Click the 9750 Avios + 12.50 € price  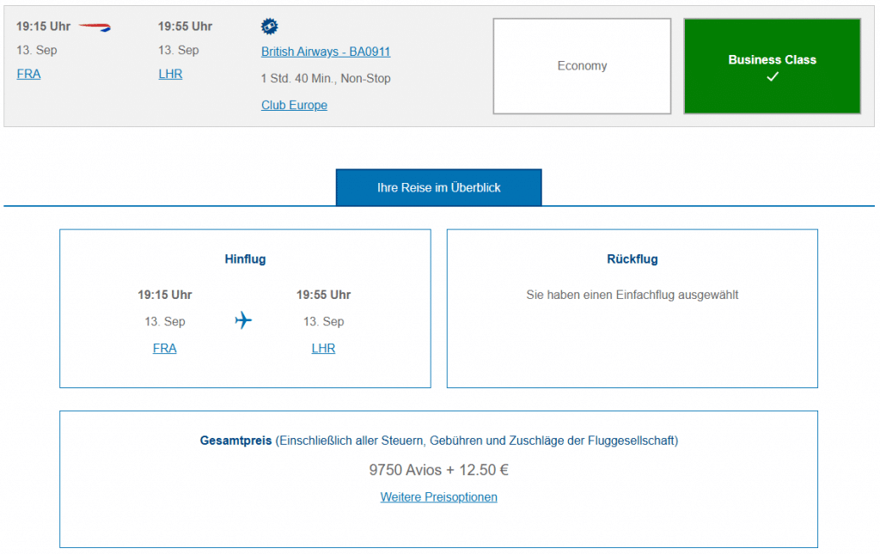438,470
